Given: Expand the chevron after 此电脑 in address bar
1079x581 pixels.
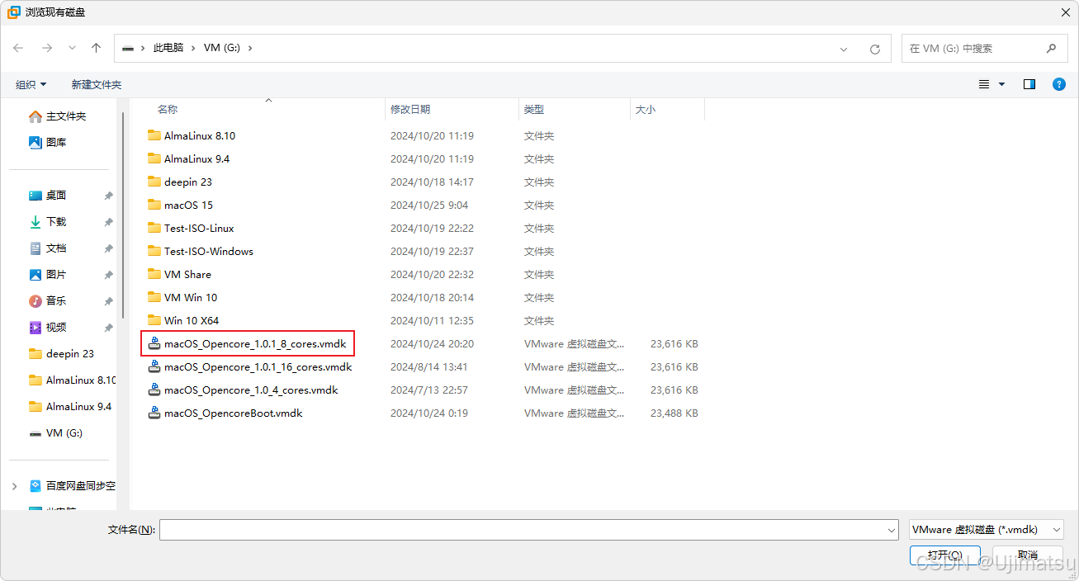Looking at the screenshot, I should (x=194, y=48).
